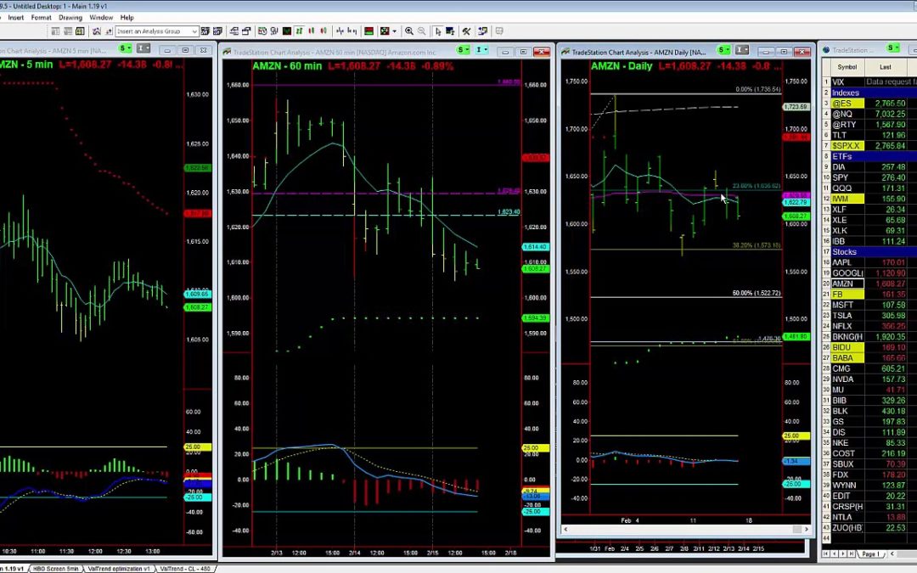Click the toolbar icon right of hammer icon

482,31
